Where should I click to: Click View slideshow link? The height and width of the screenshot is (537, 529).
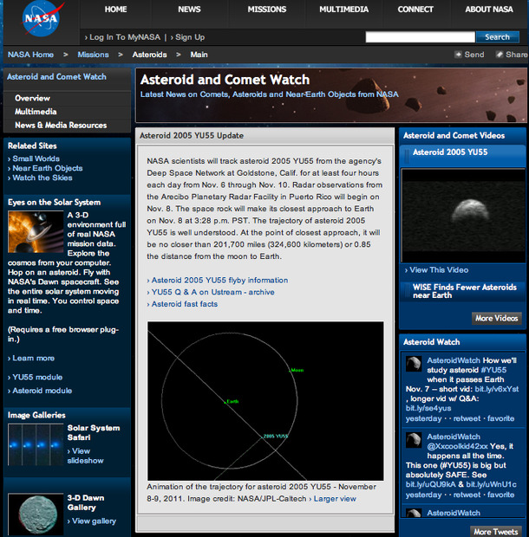pos(85,456)
